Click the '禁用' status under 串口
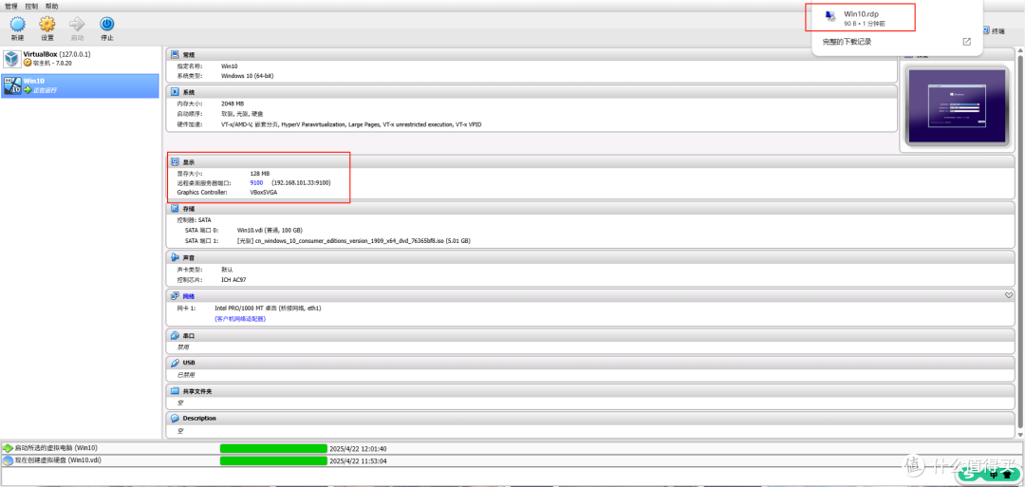The width and height of the screenshot is (1025, 487). [181, 347]
